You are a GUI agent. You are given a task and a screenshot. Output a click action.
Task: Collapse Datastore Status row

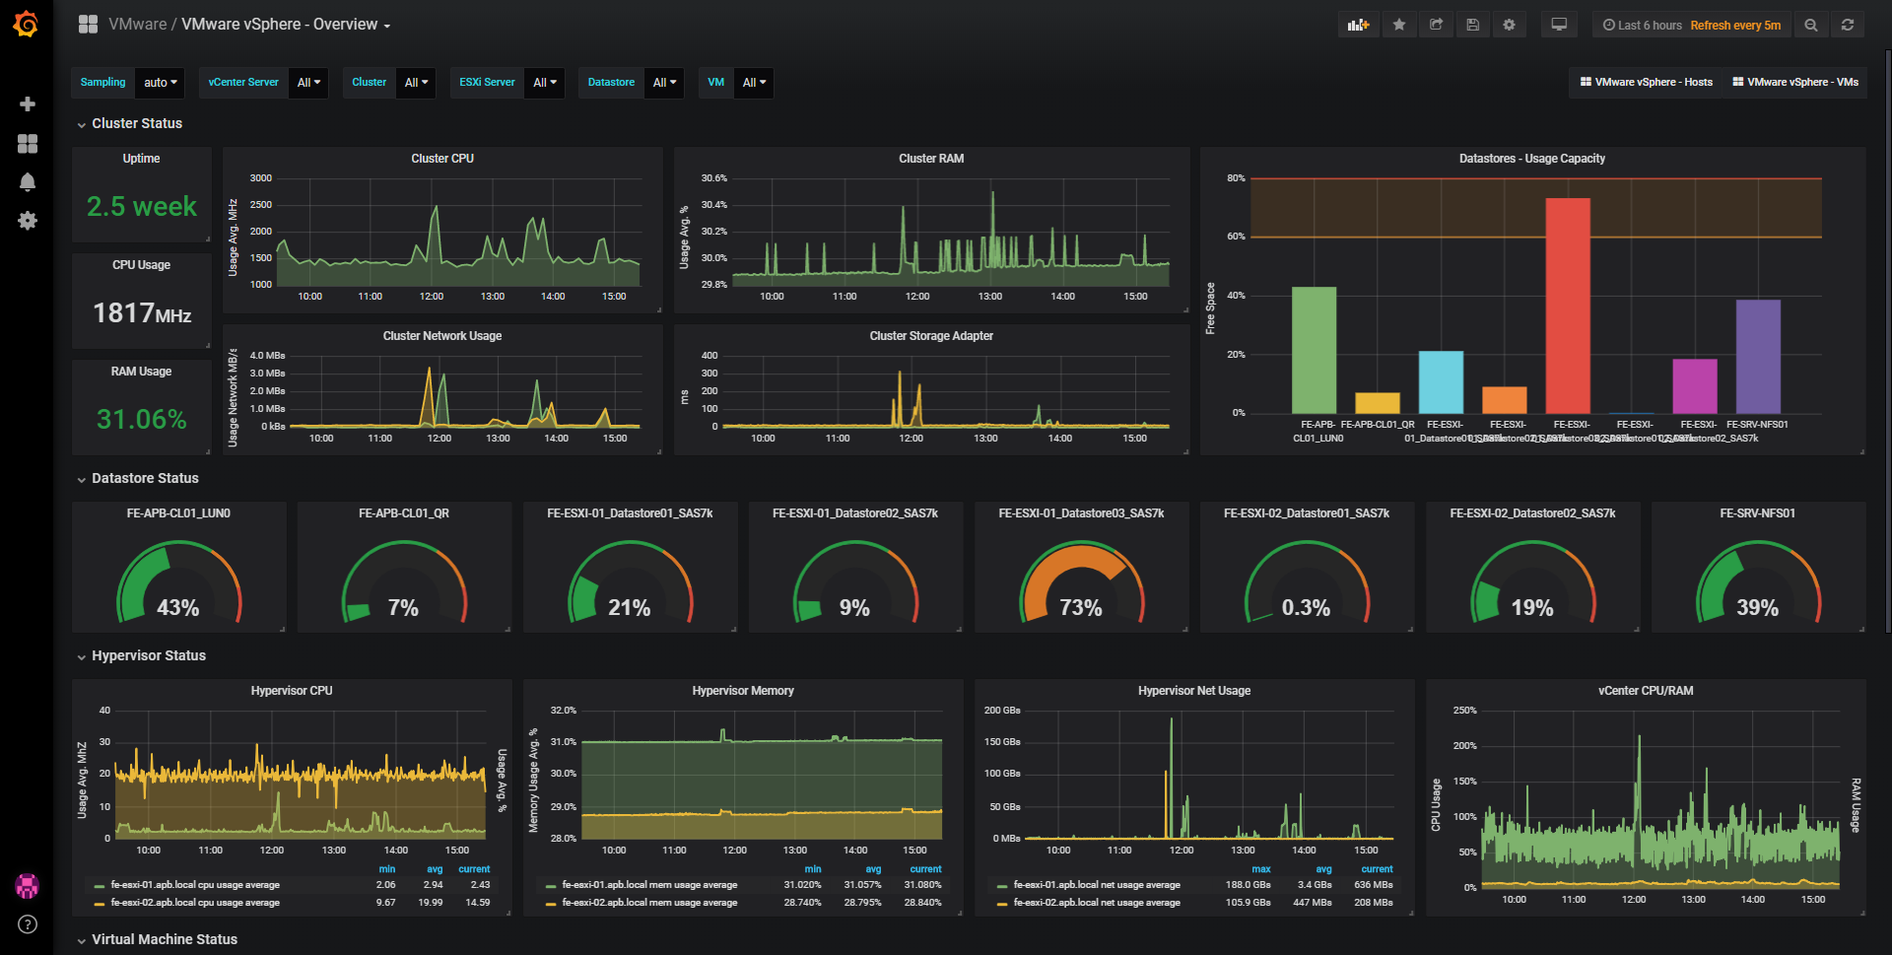(145, 479)
